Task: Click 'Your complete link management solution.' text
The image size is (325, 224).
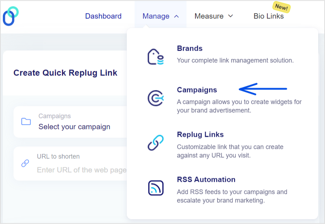Action: (235, 60)
